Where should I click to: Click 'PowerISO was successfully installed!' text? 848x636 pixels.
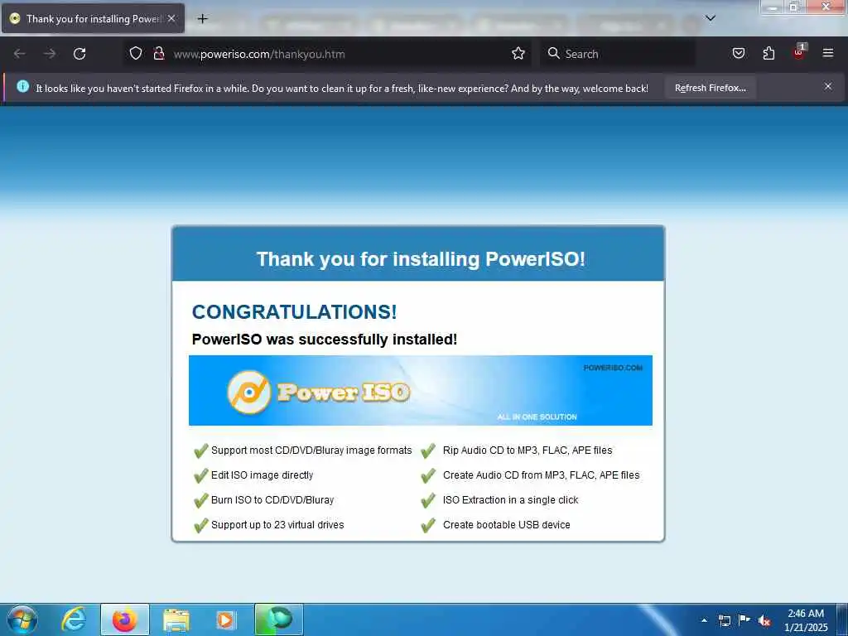point(325,339)
